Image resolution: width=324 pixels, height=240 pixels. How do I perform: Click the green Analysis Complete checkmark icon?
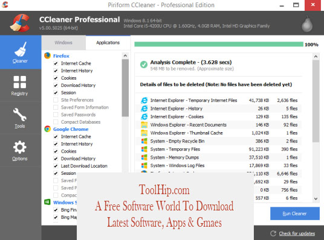tap(144, 65)
